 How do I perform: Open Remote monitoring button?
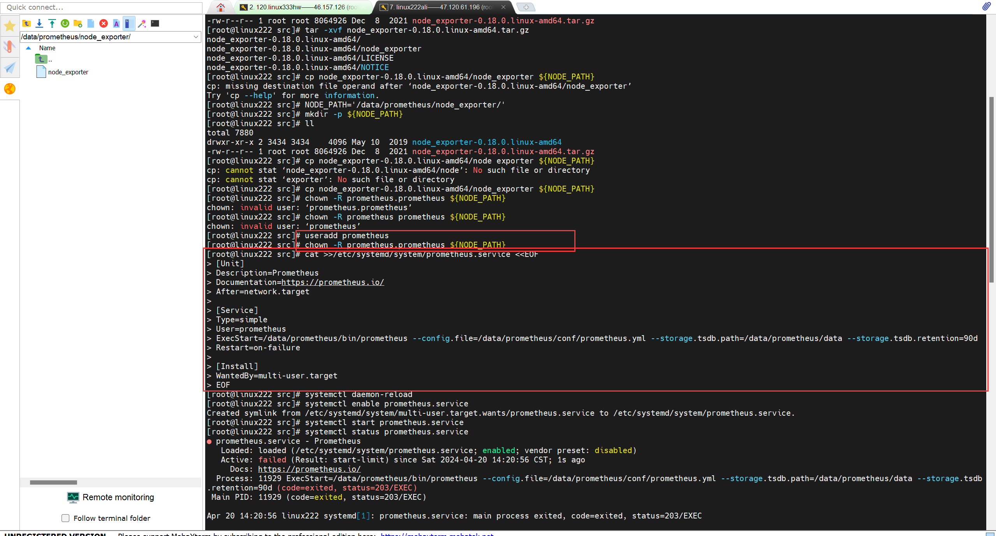coord(111,497)
